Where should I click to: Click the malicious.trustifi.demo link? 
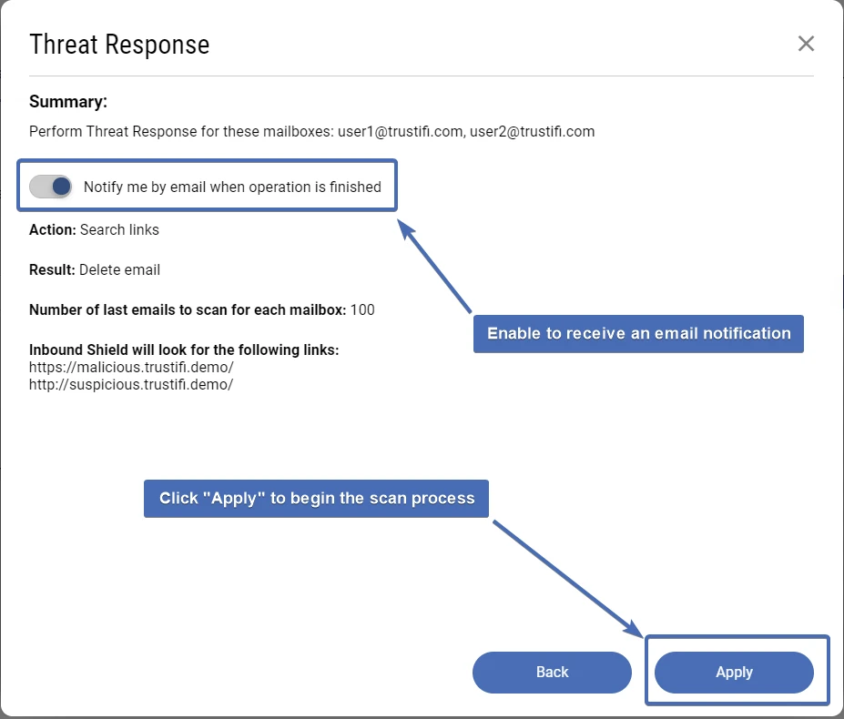pos(131,367)
